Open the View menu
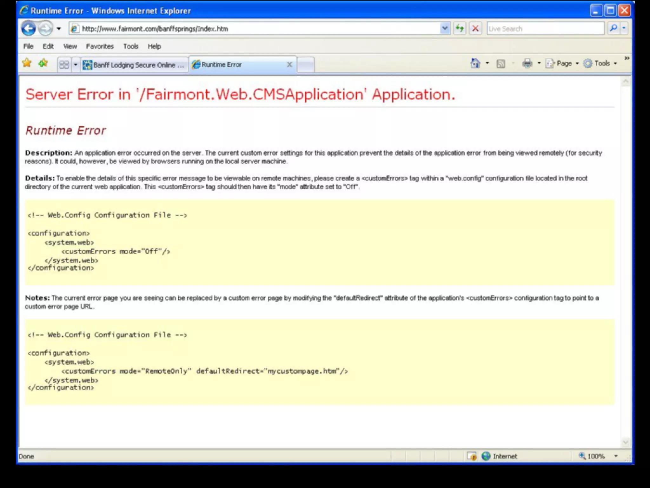This screenshot has height=488, width=650. 70,46
